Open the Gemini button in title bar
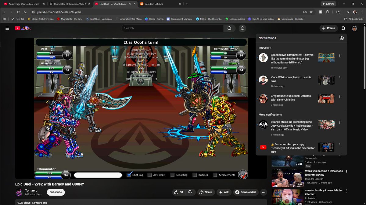Viewport: 366px width, 205px height. [x=329, y=4]
